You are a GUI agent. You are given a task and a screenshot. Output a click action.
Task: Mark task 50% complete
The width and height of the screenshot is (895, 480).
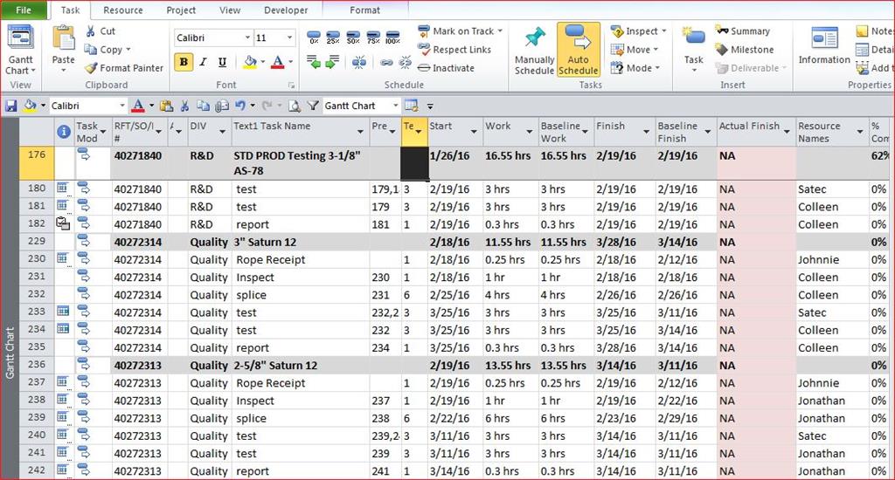[353, 38]
